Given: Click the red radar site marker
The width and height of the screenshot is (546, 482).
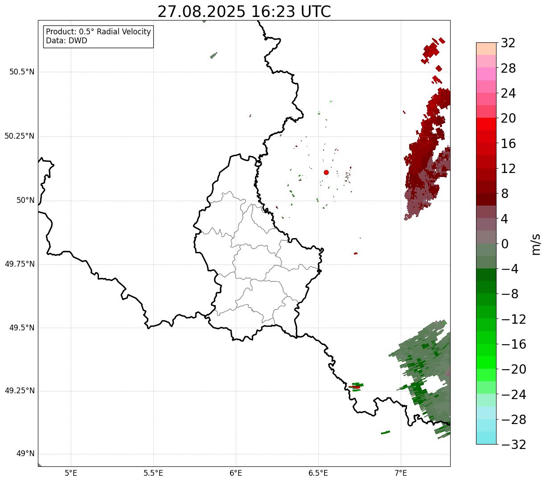Looking at the screenshot, I should (x=326, y=172).
